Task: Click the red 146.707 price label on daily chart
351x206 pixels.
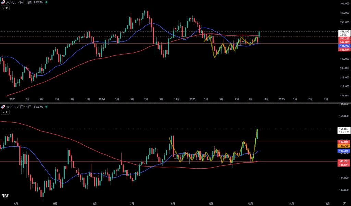Action: point(344,161)
